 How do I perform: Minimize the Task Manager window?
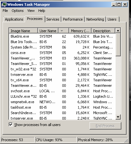(x=114, y=4)
